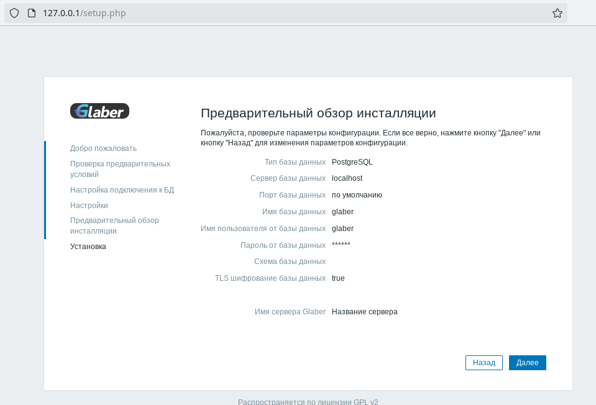
Task: Click the GPL v2 license footer text
Action: (308, 401)
